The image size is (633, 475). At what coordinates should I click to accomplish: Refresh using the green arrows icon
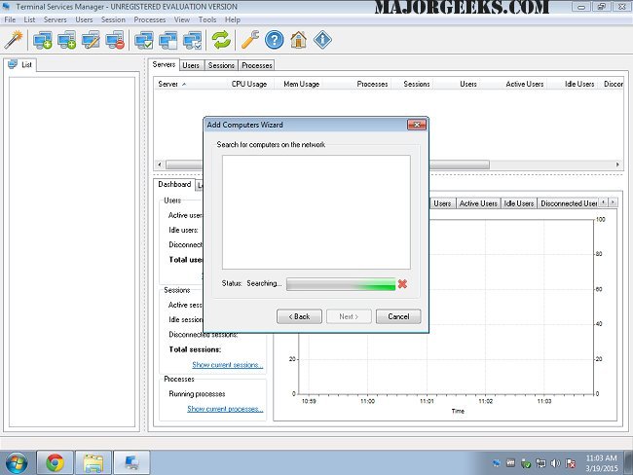pos(221,40)
